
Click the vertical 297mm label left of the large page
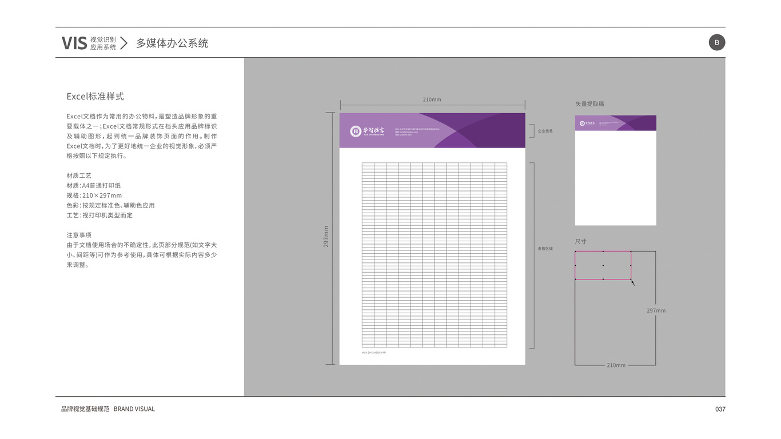tap(326, 236)
